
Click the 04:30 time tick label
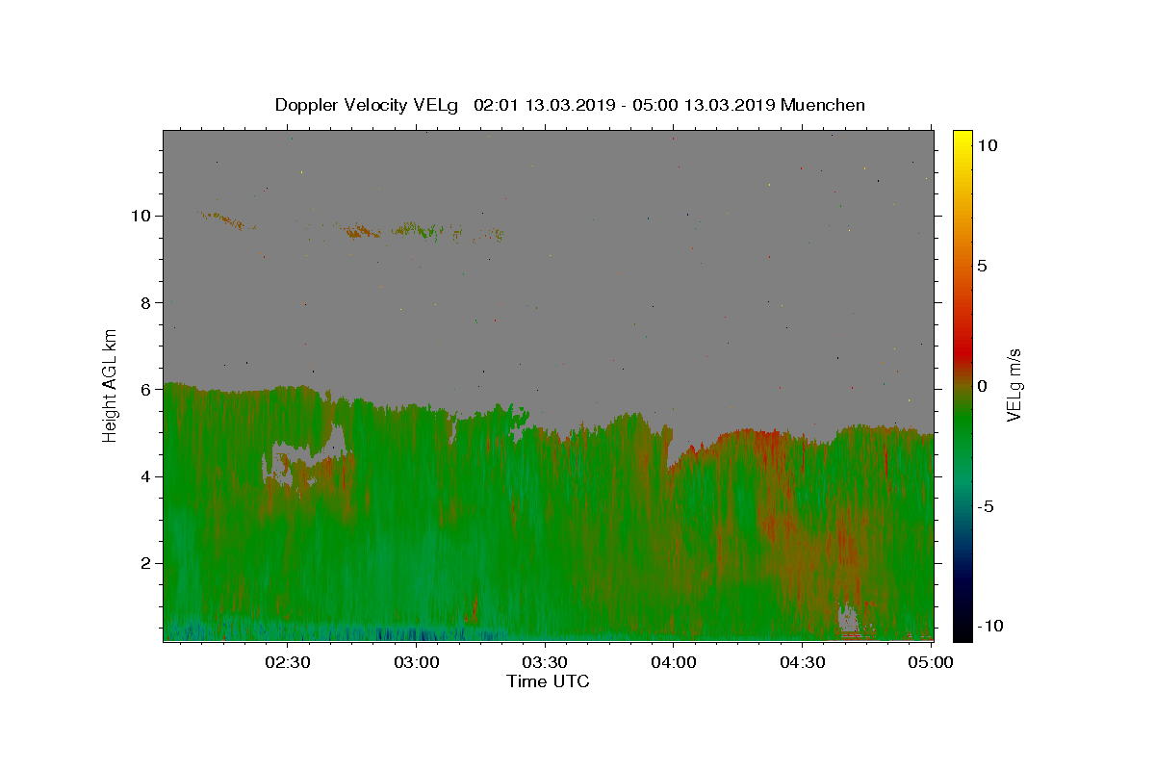(x=803, y=662)
